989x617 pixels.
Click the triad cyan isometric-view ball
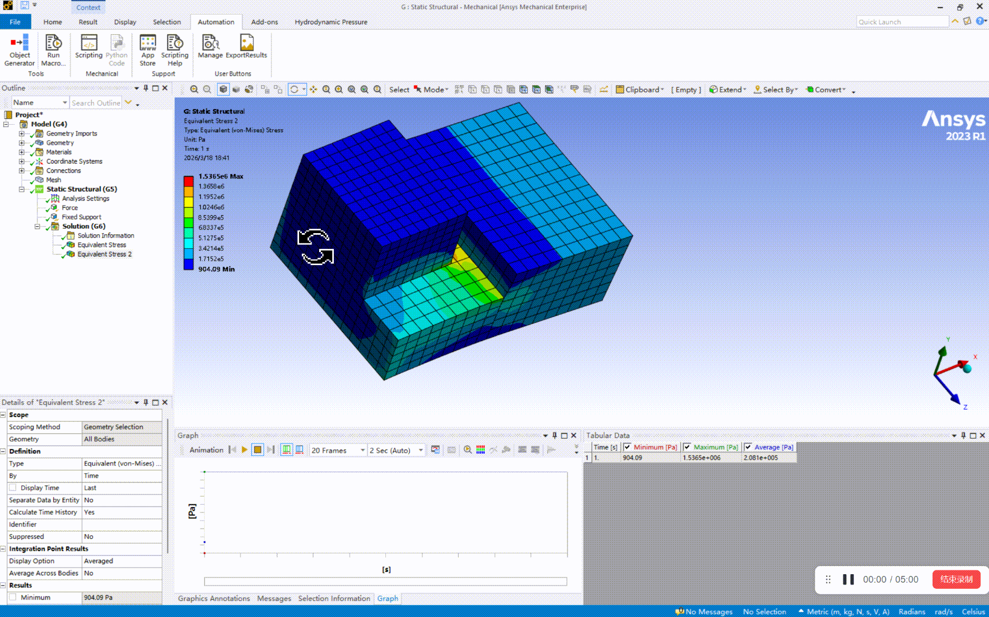[x=967, y=369]
